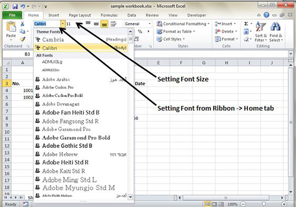Screen dimensions: 296x207
Task: Open Cell Styles gallery
Action: 170,39
